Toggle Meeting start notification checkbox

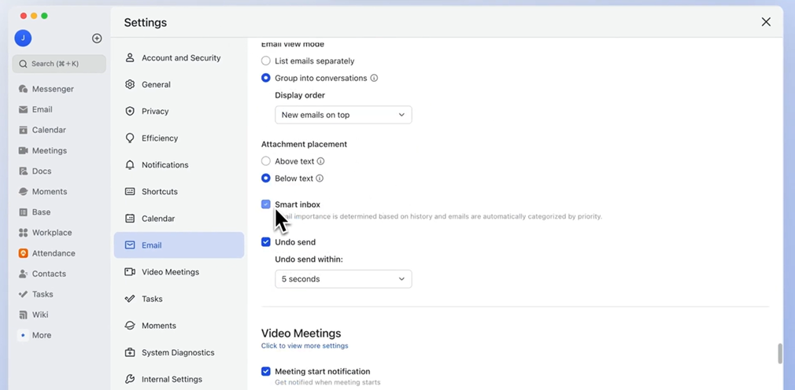(x=266, y=371)
